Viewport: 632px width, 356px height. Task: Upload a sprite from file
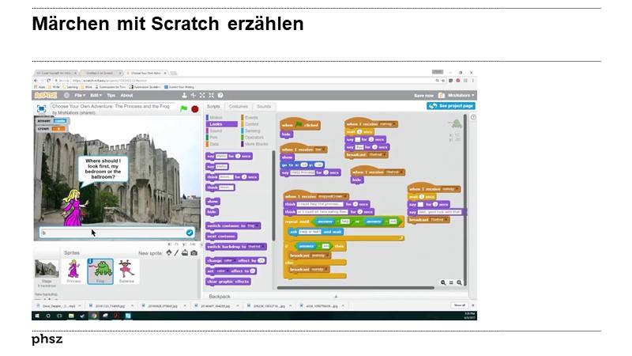(x=185, y=252)
